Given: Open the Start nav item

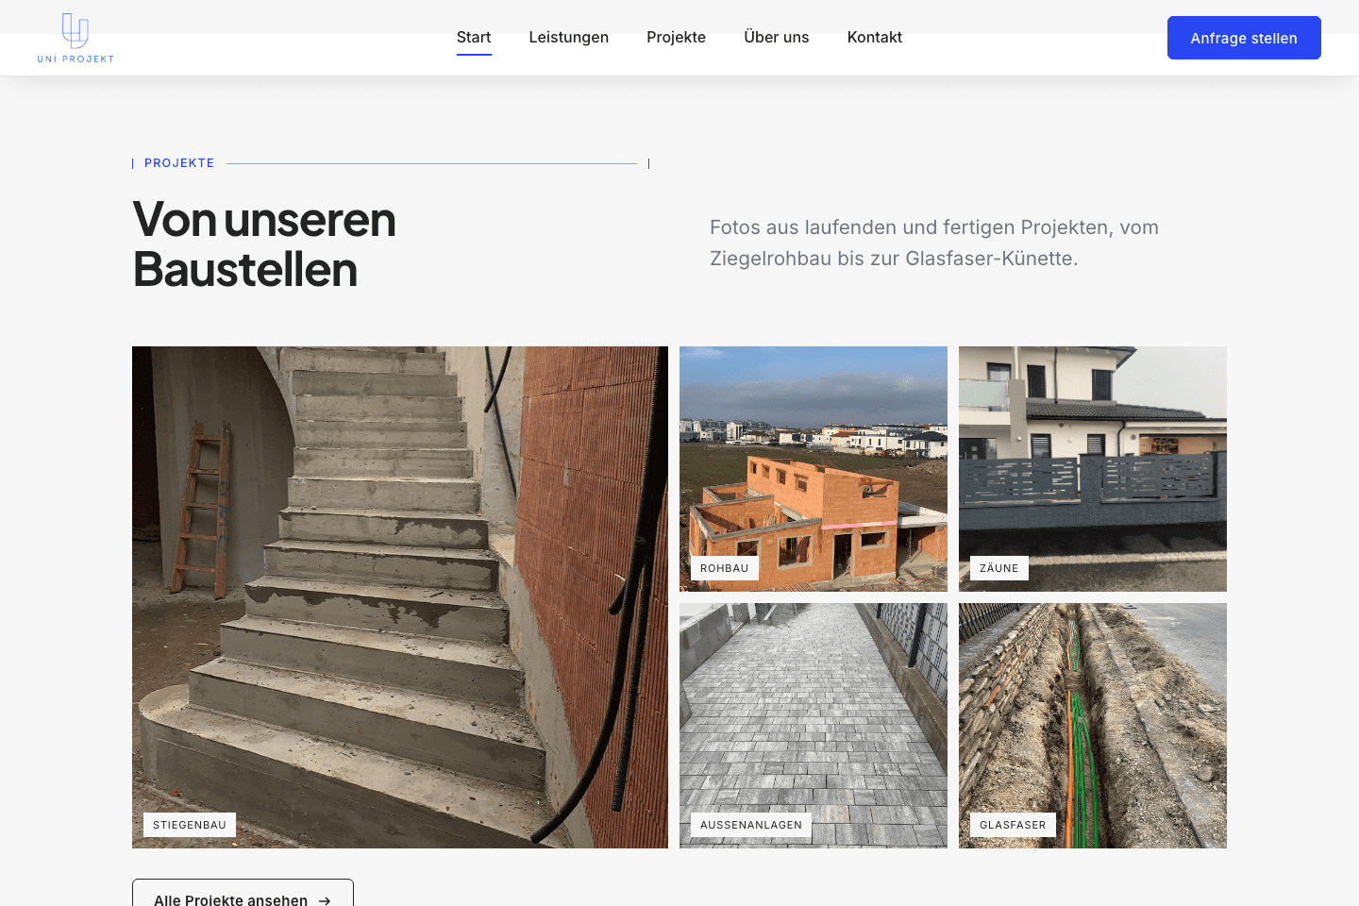Looking at the screenshot, I should point(474,38).
